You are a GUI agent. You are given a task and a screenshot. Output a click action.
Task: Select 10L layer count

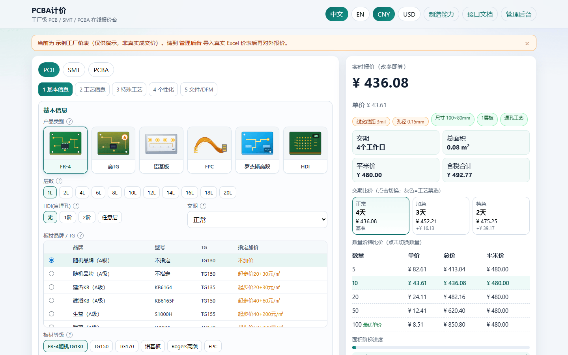[x=133, y=192]
